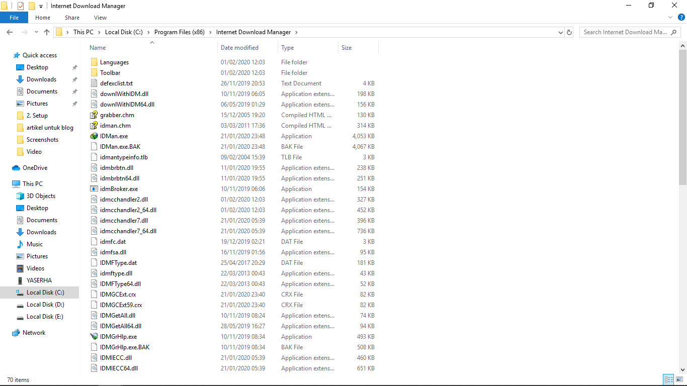Click the New folder quick access toolbar icon

(x=32, y=6)
